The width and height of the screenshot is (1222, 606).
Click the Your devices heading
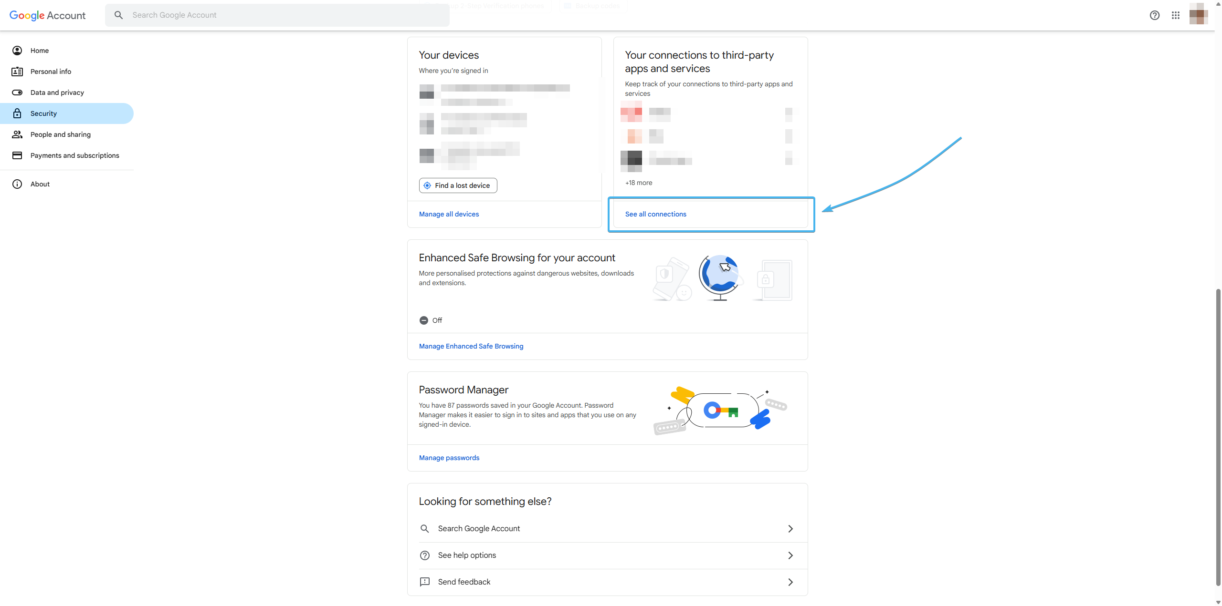click(449, 55)
